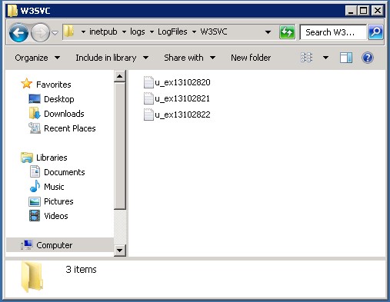Navigate to LogFiles in the address path
Screen dimensions: 390x302
coord(172,32)
